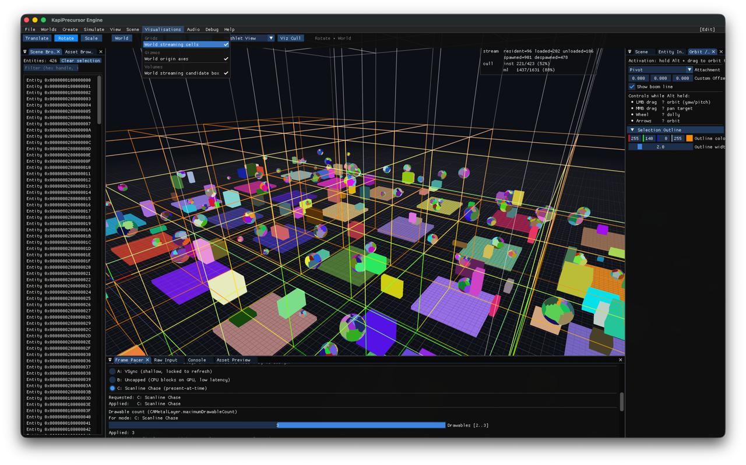Click the Outline width slider

[x=660, y=147]
